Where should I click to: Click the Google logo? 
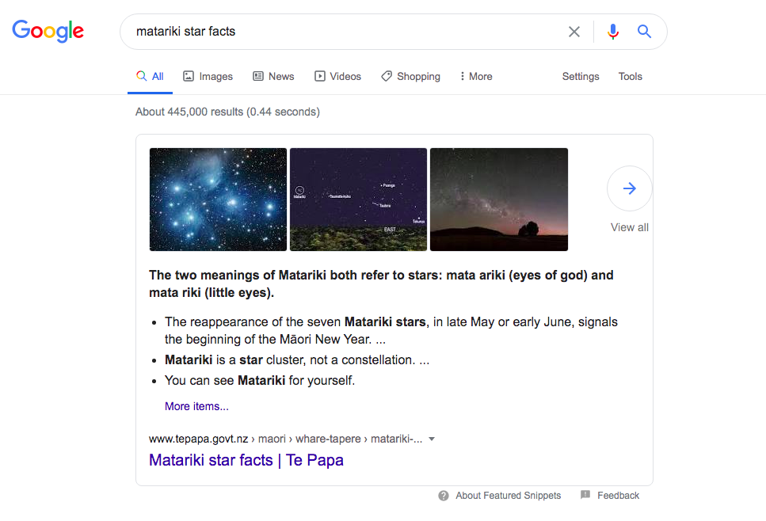click(48, 32)
